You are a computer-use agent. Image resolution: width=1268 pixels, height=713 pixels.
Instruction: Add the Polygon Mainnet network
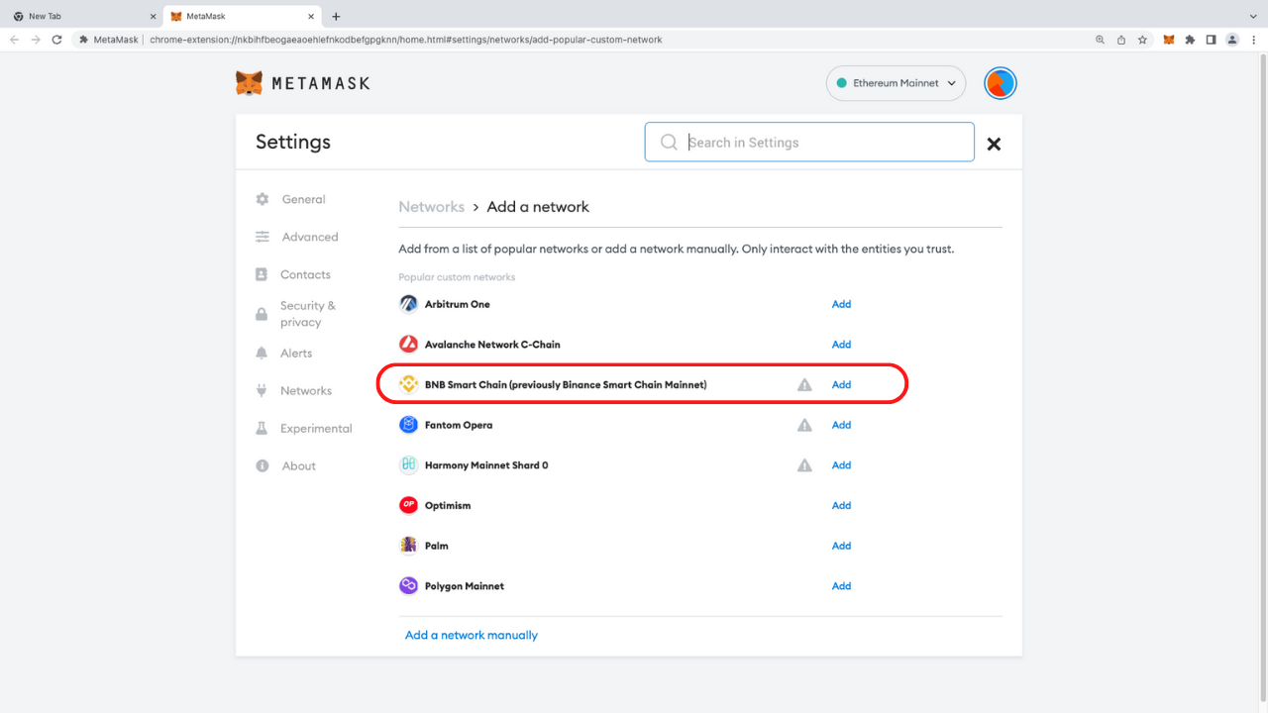click(x=841, y=586)
